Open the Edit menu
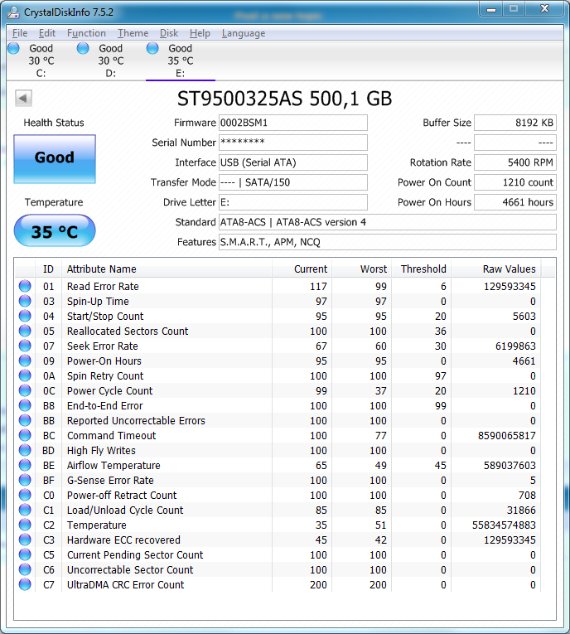 point(47,33)
